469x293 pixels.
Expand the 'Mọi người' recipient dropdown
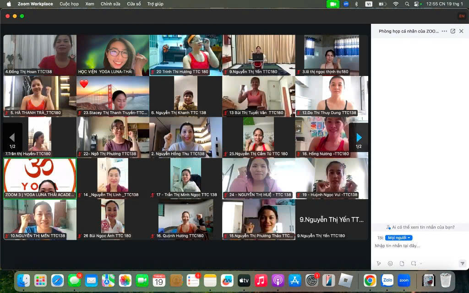[x=398, y=238]
